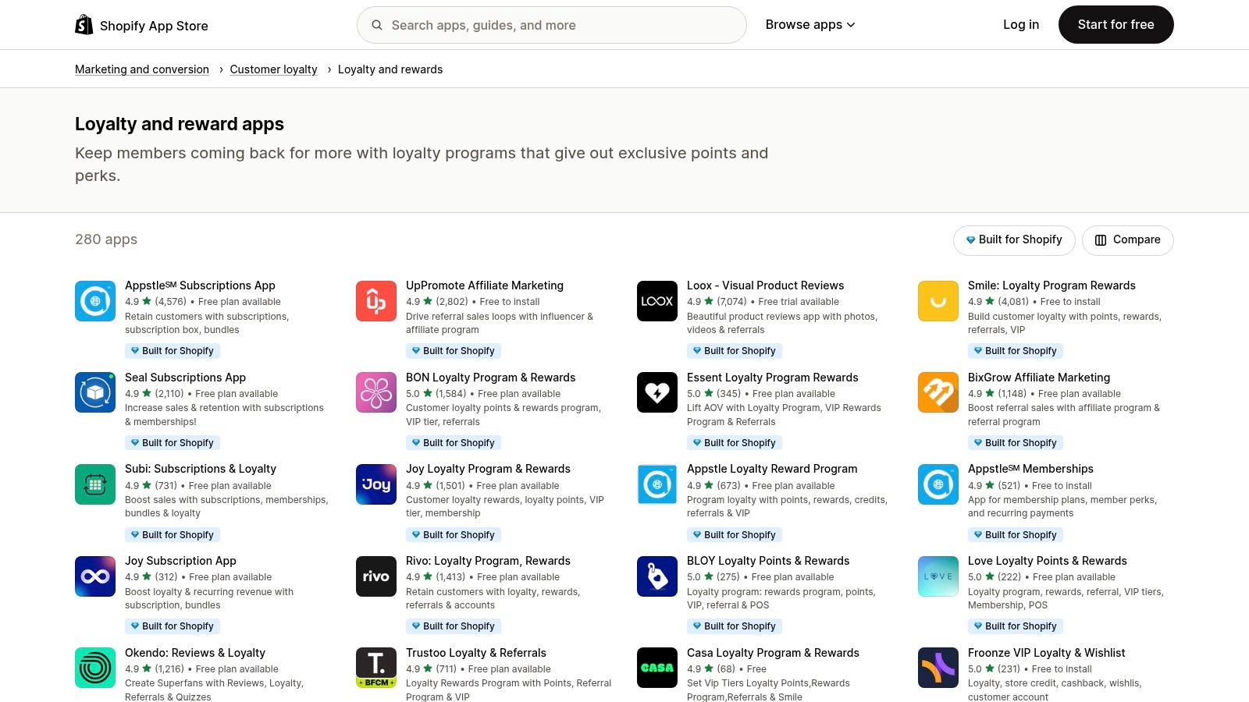Open the Joy Loyalty Program icon
The height and width of the screenshot is (702, 1249).
point(376,484)
